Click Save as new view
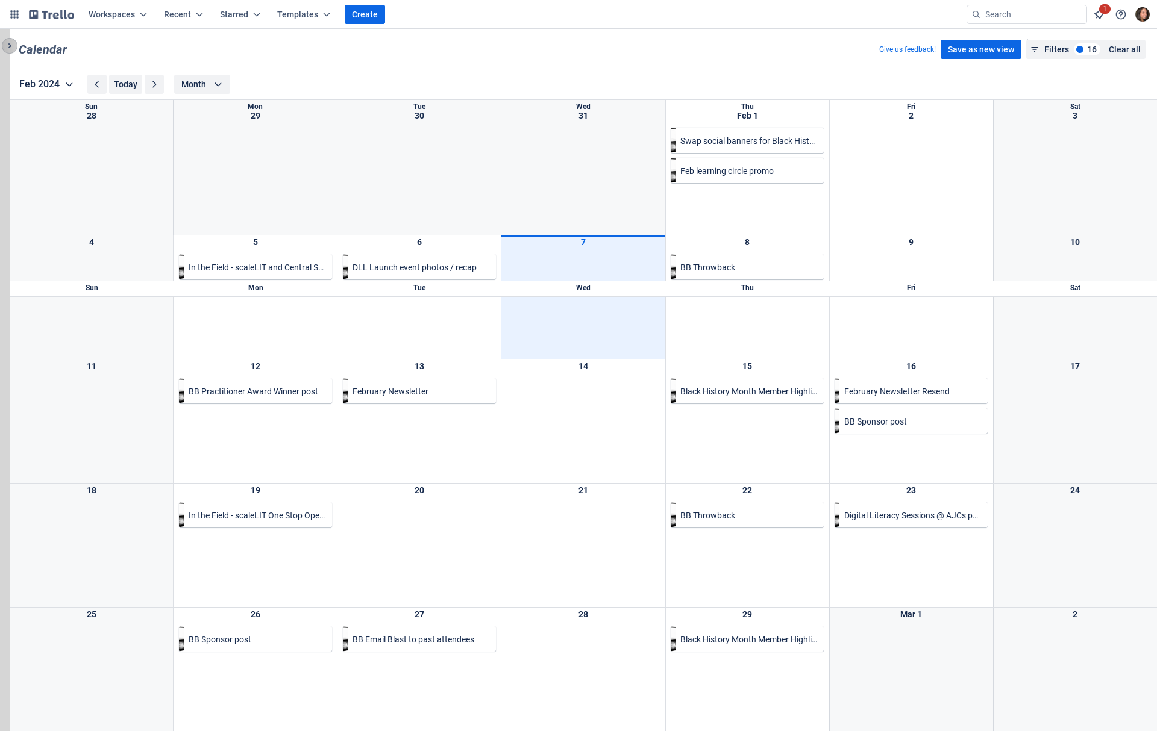The width and height of the screenshot is (1157, 731). click(x=980, y=49)
